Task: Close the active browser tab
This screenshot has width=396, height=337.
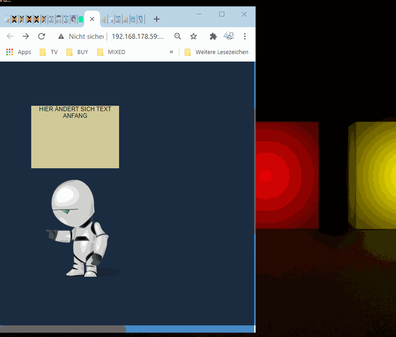Action: click(x=92, y=19)
